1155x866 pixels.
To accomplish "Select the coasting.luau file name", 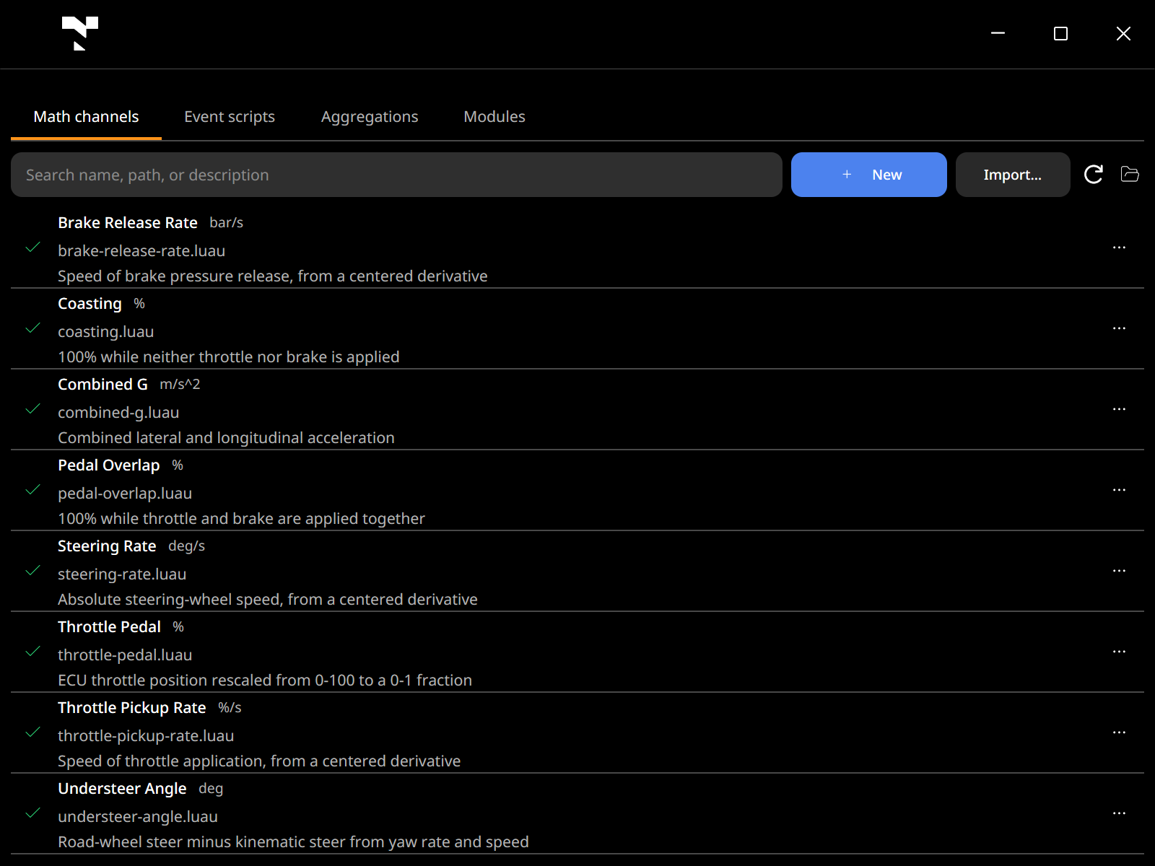I will [x=106, y=332].
